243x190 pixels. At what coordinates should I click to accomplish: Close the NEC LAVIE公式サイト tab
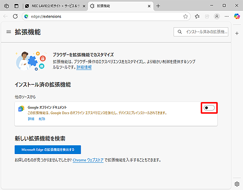[x=84, y=6]
